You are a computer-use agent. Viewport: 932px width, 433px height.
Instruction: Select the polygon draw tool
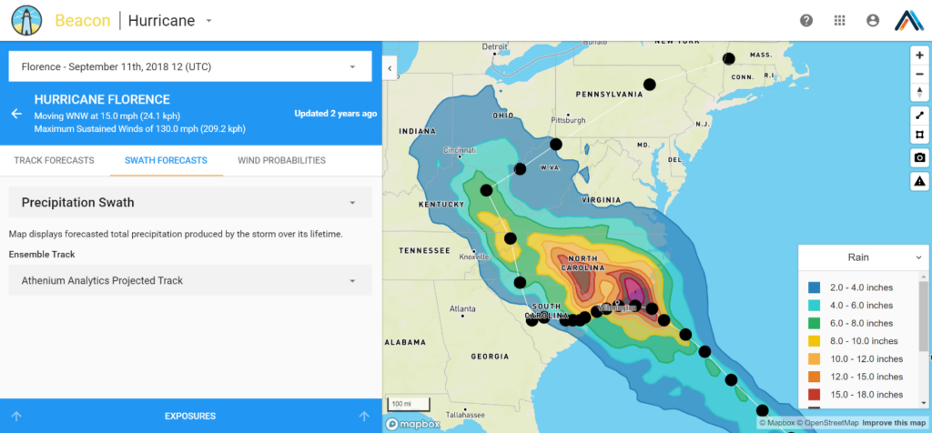click(x=919, y=135)
